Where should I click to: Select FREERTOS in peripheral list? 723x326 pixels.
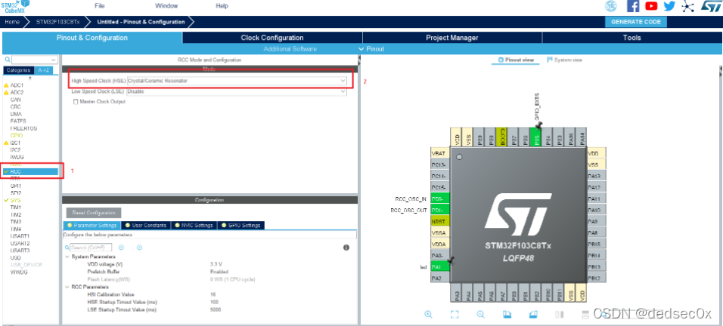23,128
